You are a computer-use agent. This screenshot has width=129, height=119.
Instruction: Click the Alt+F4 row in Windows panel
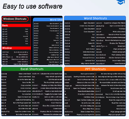click(15, 59)
